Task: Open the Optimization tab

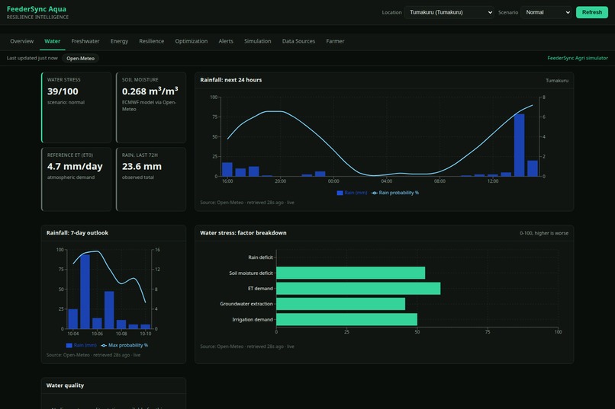Action: click(192, 41)
